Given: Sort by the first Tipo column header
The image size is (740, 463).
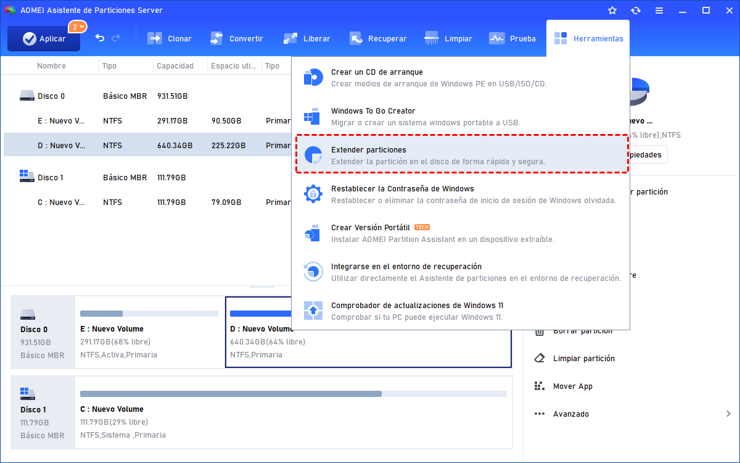Looking at the screenshot, I should point(109,66).
